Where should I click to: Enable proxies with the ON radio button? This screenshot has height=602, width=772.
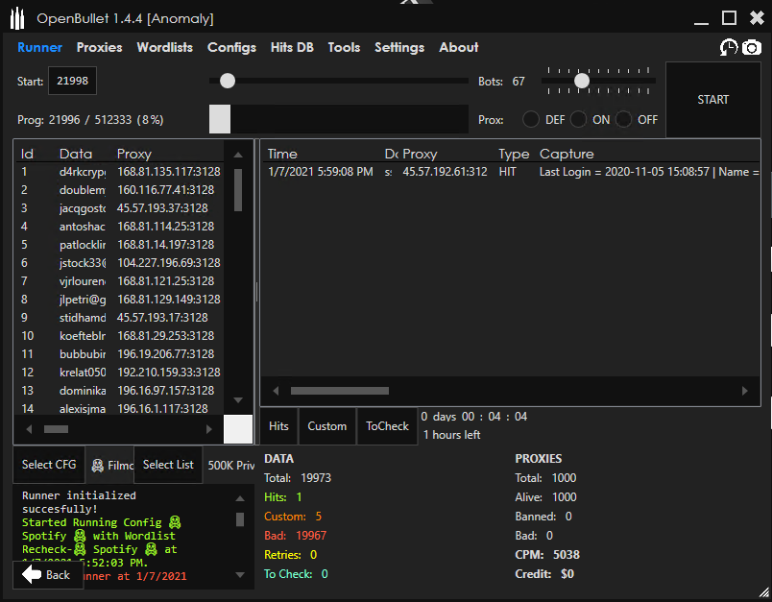click(x=577, y=119)
